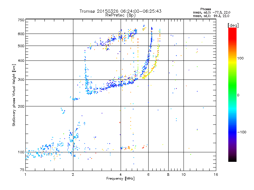Click the 'Frequency [MHz]' x-axis label
Viewport: 254px width, 190px height.
[120, 179]
